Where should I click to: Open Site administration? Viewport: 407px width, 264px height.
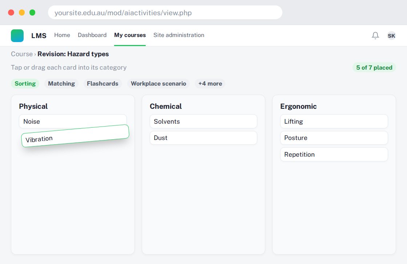[178, 35]
